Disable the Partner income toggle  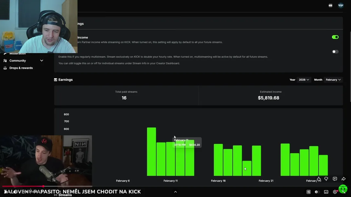(x=335, y=37)
